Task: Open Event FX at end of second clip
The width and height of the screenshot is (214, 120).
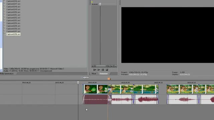Action: pos(157,91)
